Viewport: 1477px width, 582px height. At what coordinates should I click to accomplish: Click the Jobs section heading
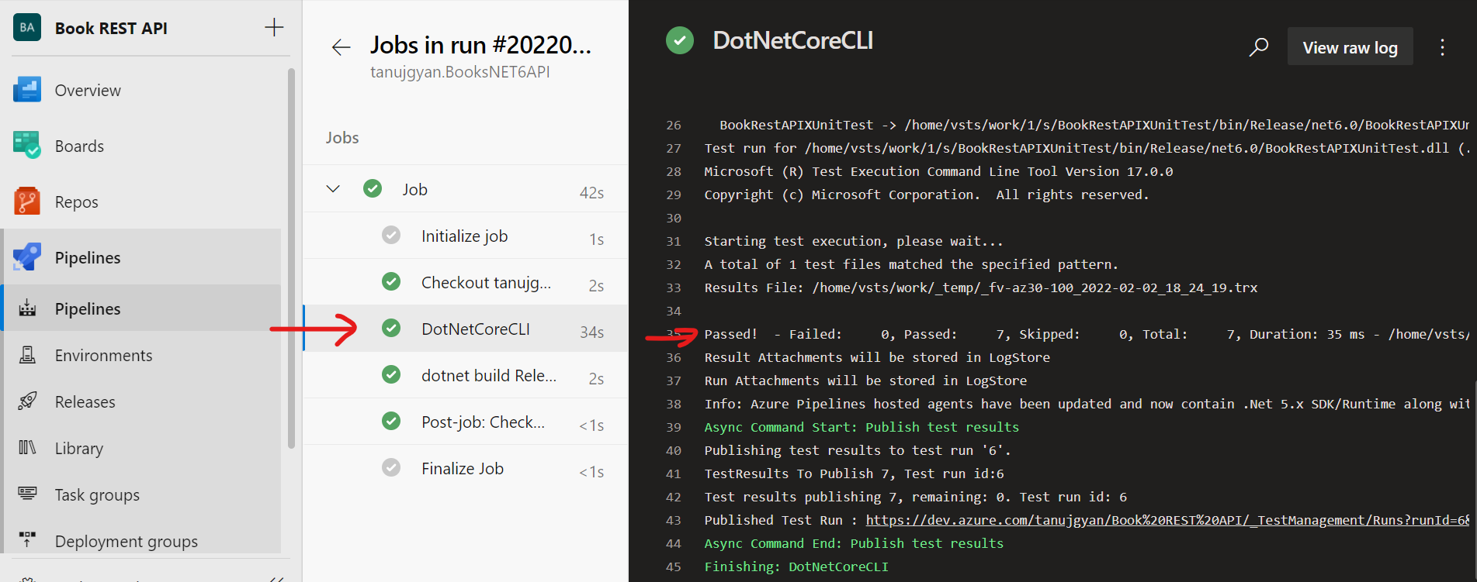(x=342, y=137)
